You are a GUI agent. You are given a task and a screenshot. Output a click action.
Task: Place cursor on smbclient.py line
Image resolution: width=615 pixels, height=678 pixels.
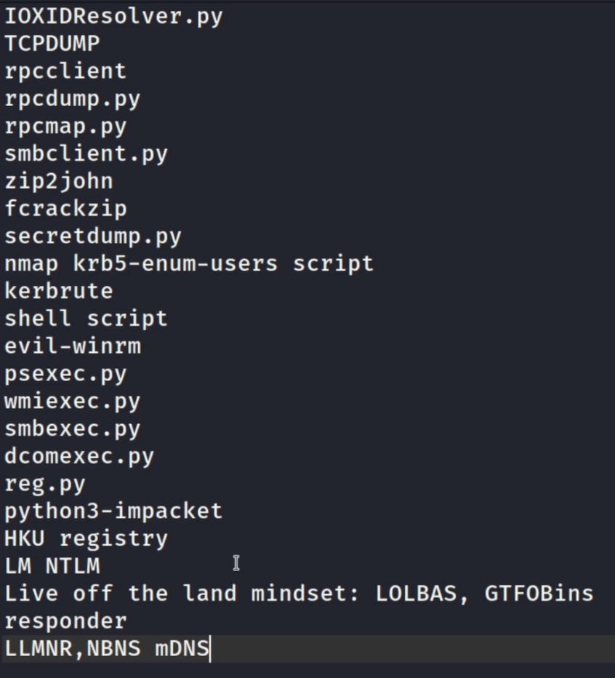pyautogui.click(x=86, y=154)
